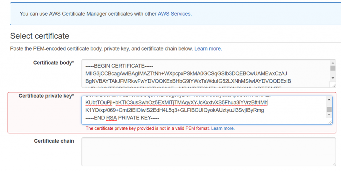Viewport: 341px width, 172px height.
Task: Click the Certificate chain label
Action: (x=54, y=141)
